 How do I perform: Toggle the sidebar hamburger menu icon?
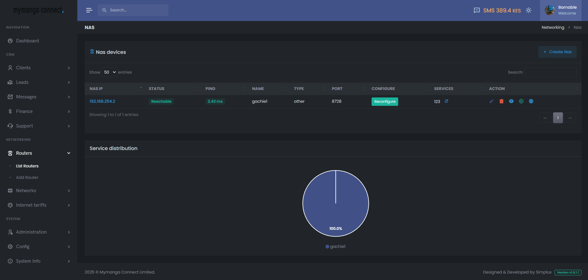point(89,10)
